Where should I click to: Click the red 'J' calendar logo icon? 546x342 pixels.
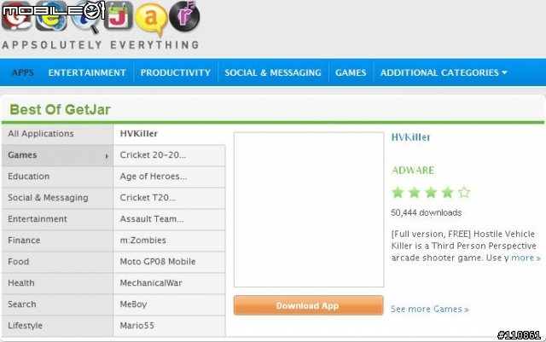119,16
